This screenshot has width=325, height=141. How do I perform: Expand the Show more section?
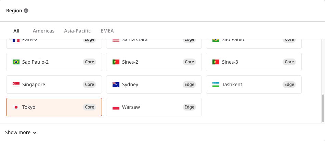(x=18, y=132)
